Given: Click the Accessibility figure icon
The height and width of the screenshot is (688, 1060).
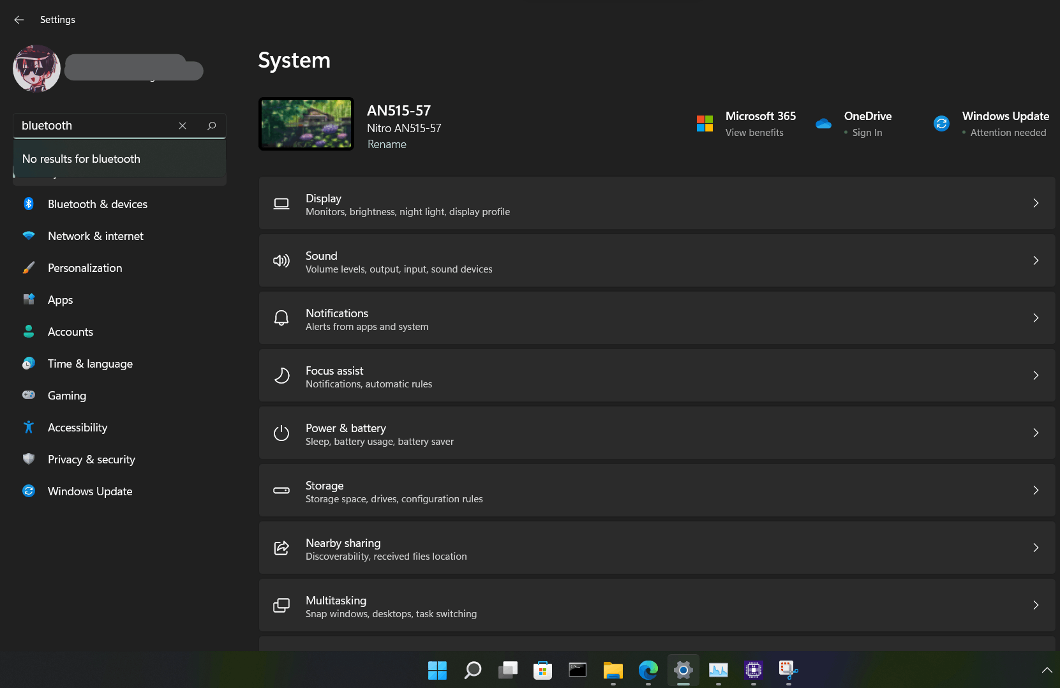Looking at the screenshot, I should point(29,427).
